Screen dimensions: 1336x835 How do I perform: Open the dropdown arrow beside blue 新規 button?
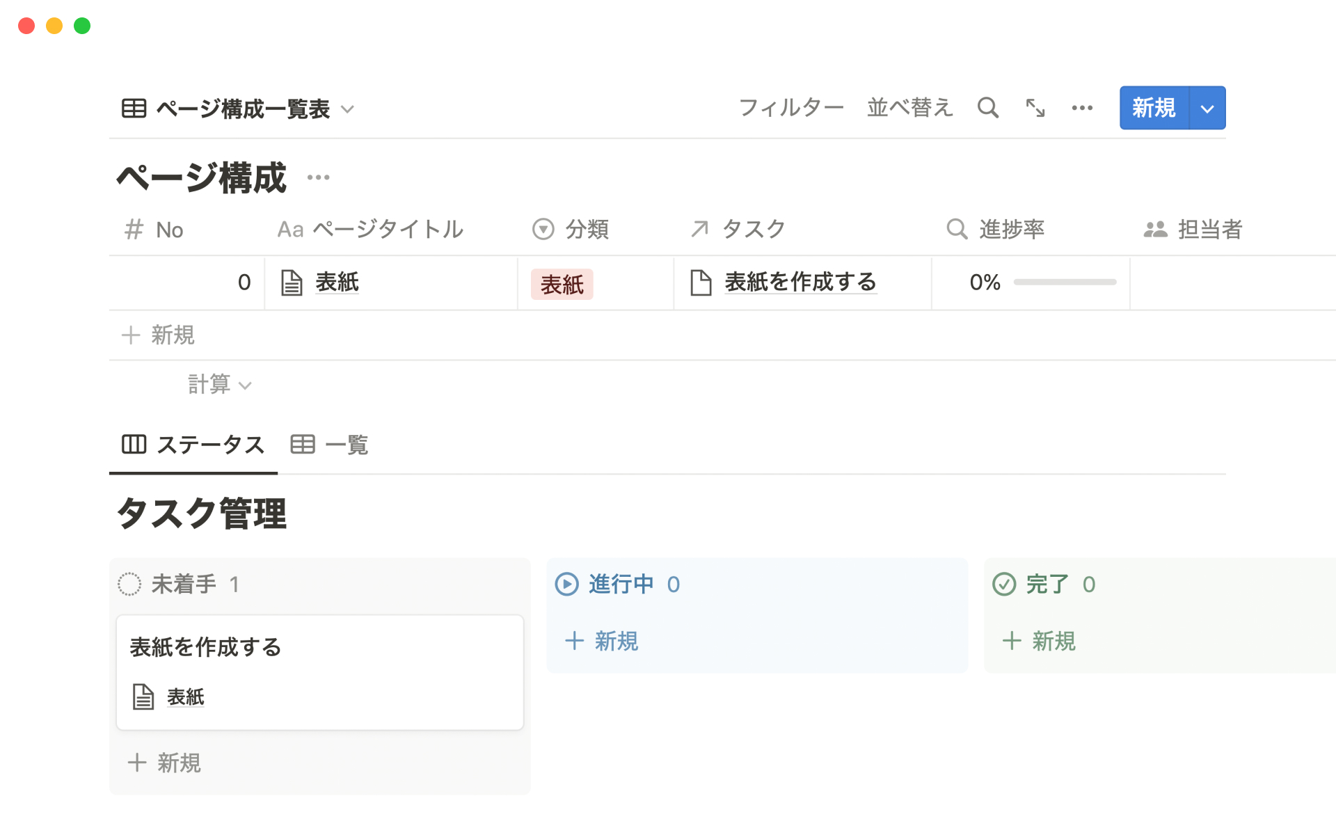pyautogui.click(x=1207, y=109)
